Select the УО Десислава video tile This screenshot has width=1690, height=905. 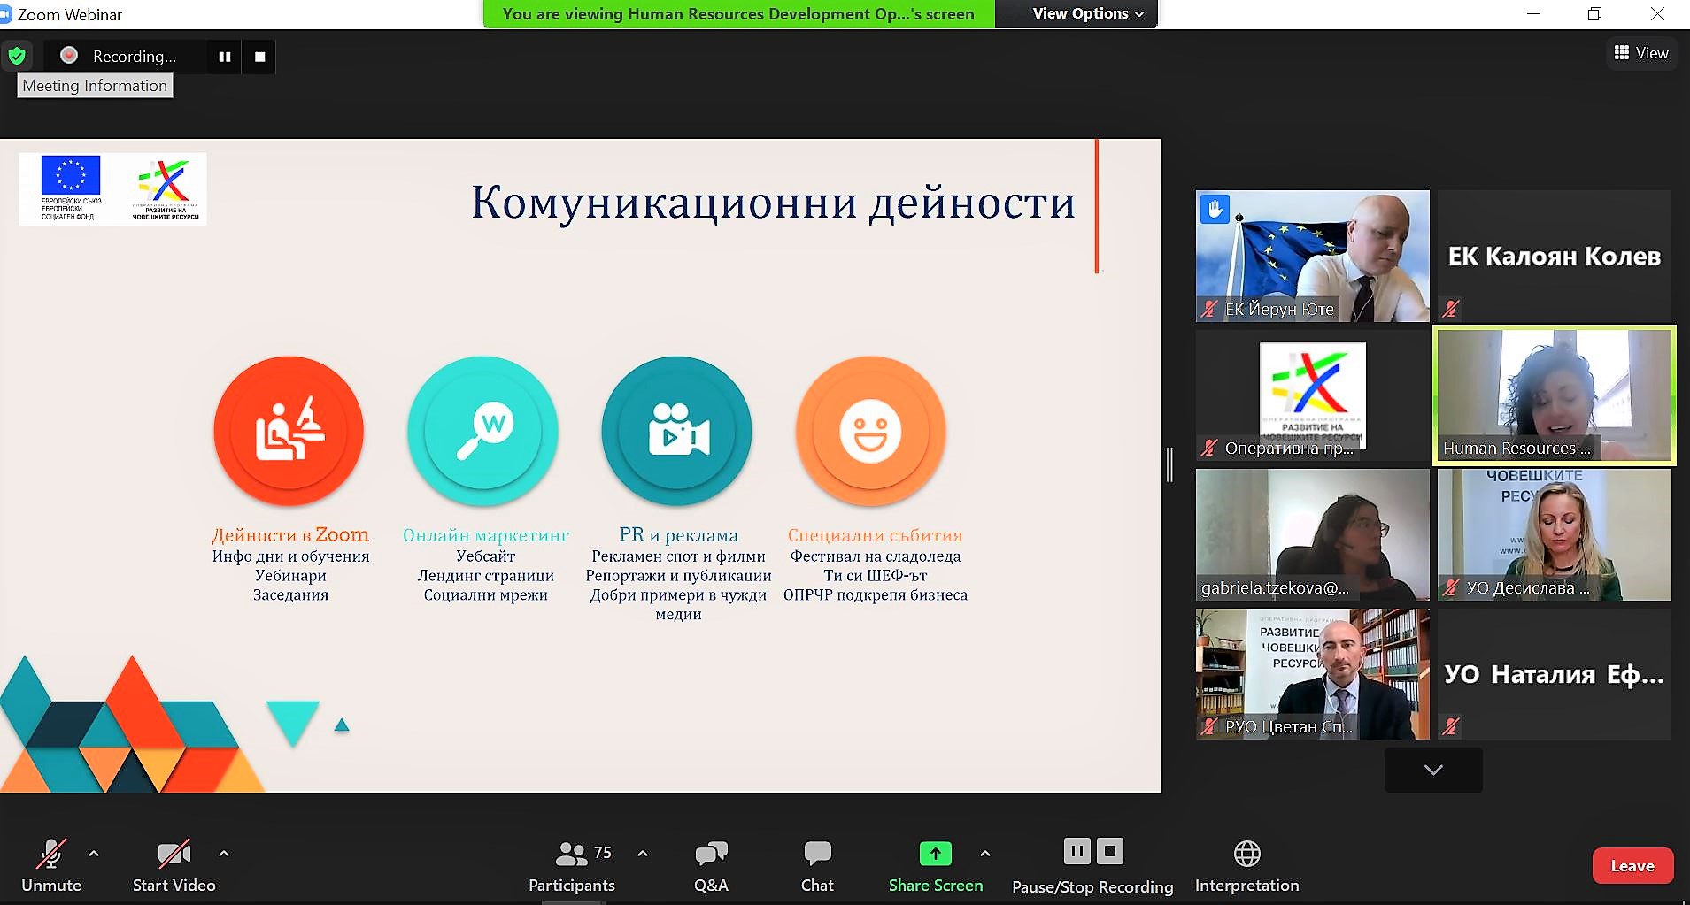click(1555, 535)
